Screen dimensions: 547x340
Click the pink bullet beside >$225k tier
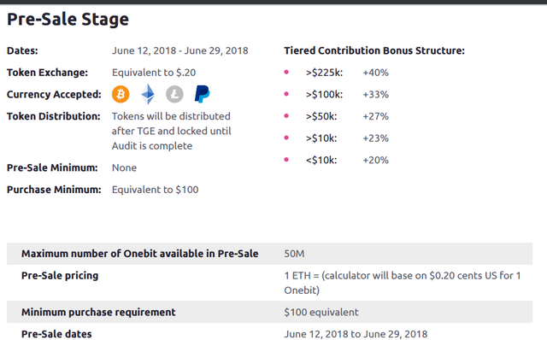pyautogui.click(x=286, y=72)
